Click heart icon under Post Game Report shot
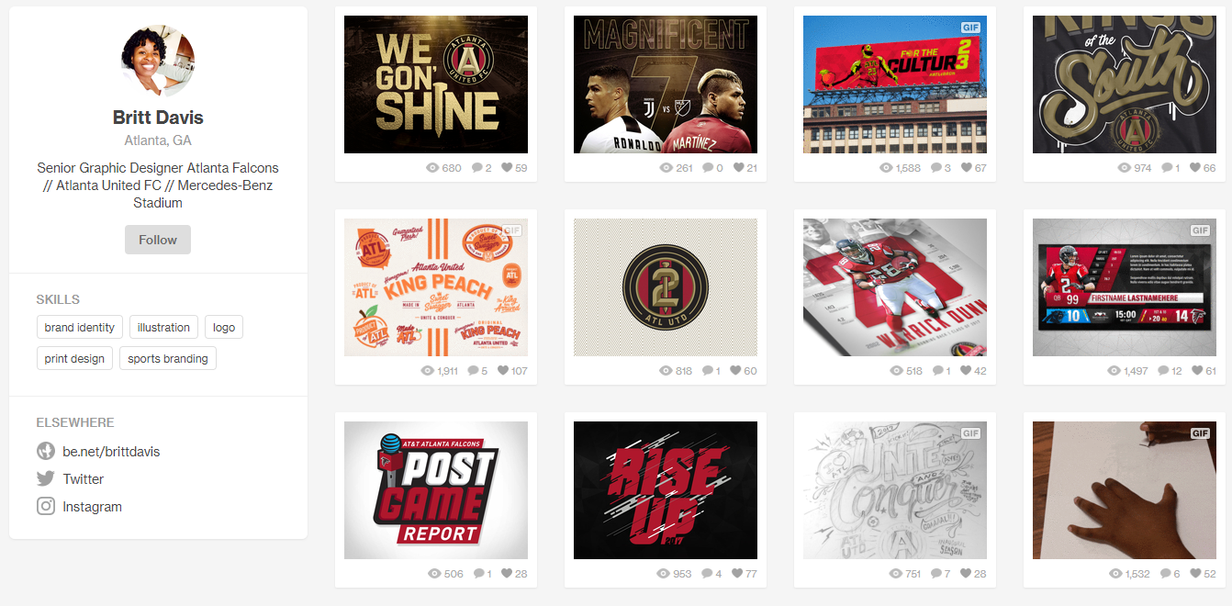The width and height of the screenshot is (1232, 606). tap(507, 574)
